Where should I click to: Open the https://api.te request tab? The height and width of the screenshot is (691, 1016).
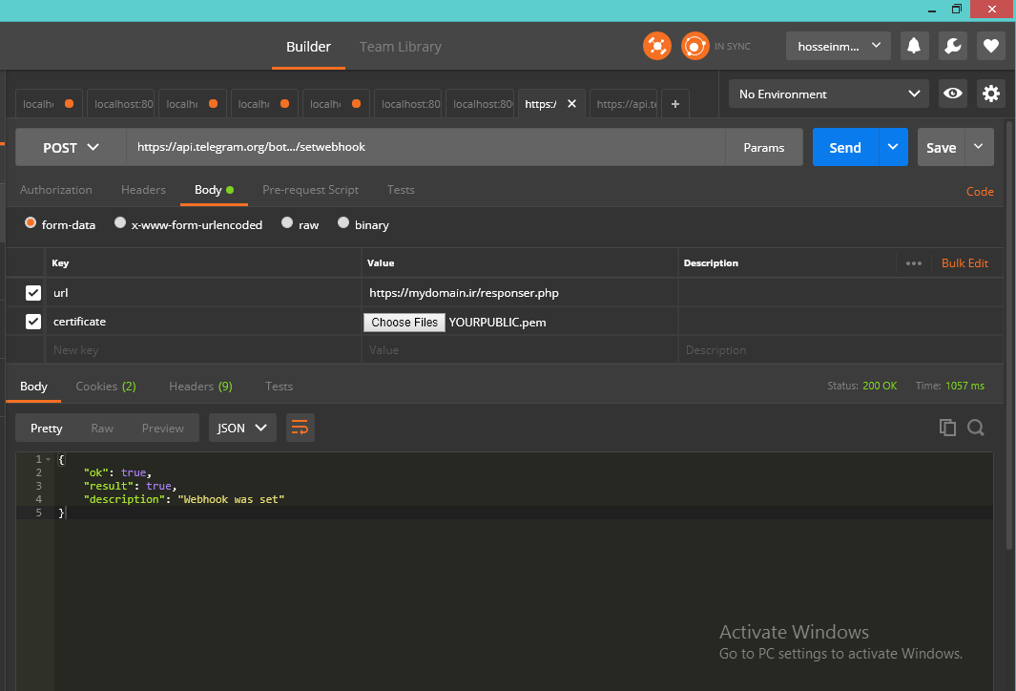pos(623,104)
